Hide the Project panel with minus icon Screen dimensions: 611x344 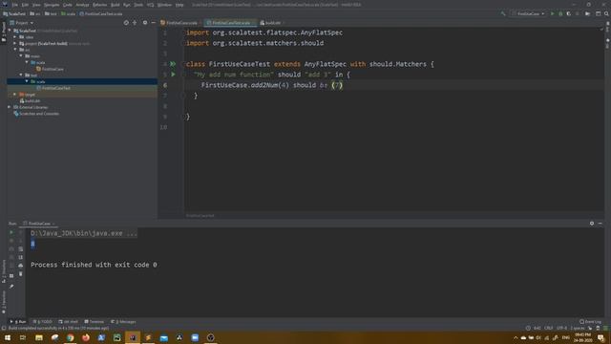pyautogui.click(x=153, y=23)
